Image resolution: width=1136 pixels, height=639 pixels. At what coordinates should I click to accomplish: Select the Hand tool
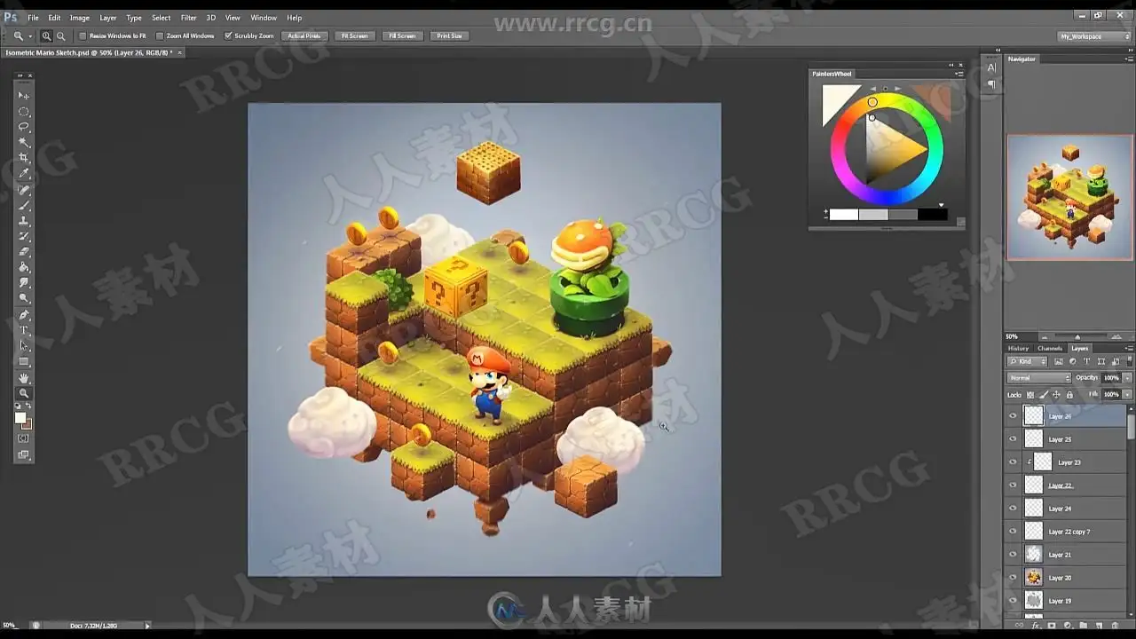24,378
